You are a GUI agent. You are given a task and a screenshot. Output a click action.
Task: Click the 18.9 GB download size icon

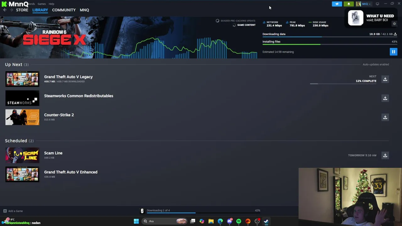(395, 34)
